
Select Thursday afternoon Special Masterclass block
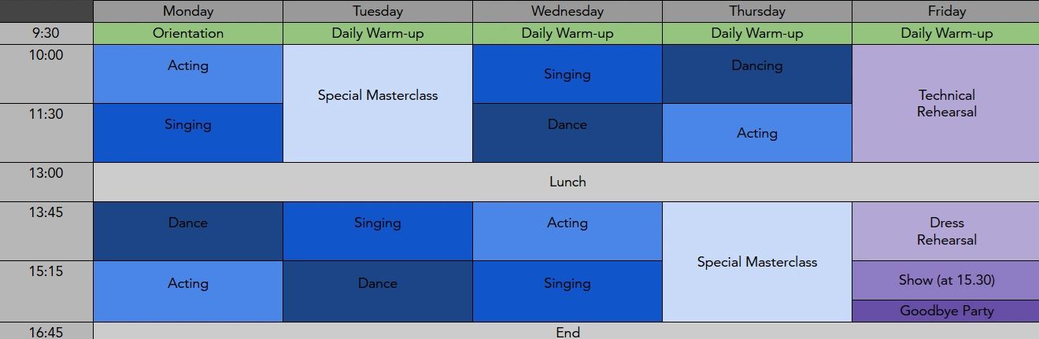pos(756,262)
